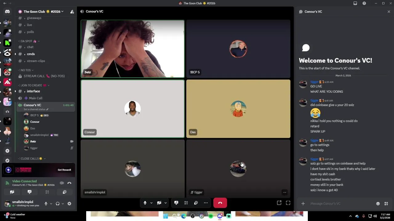
Task: Disconnect using the phone icon in voice panel
Action: (69, 183)
